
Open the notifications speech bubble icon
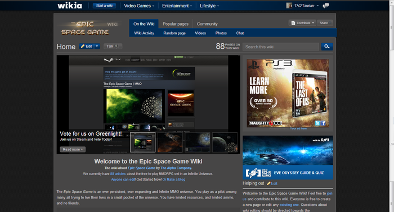(x=326, y=6)
